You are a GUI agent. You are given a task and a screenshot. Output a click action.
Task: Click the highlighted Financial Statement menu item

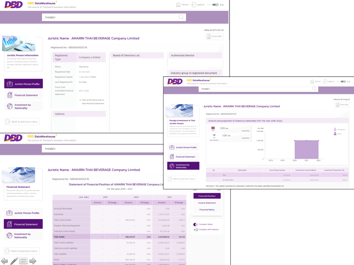pyautogui.click(x=23, y=224)
